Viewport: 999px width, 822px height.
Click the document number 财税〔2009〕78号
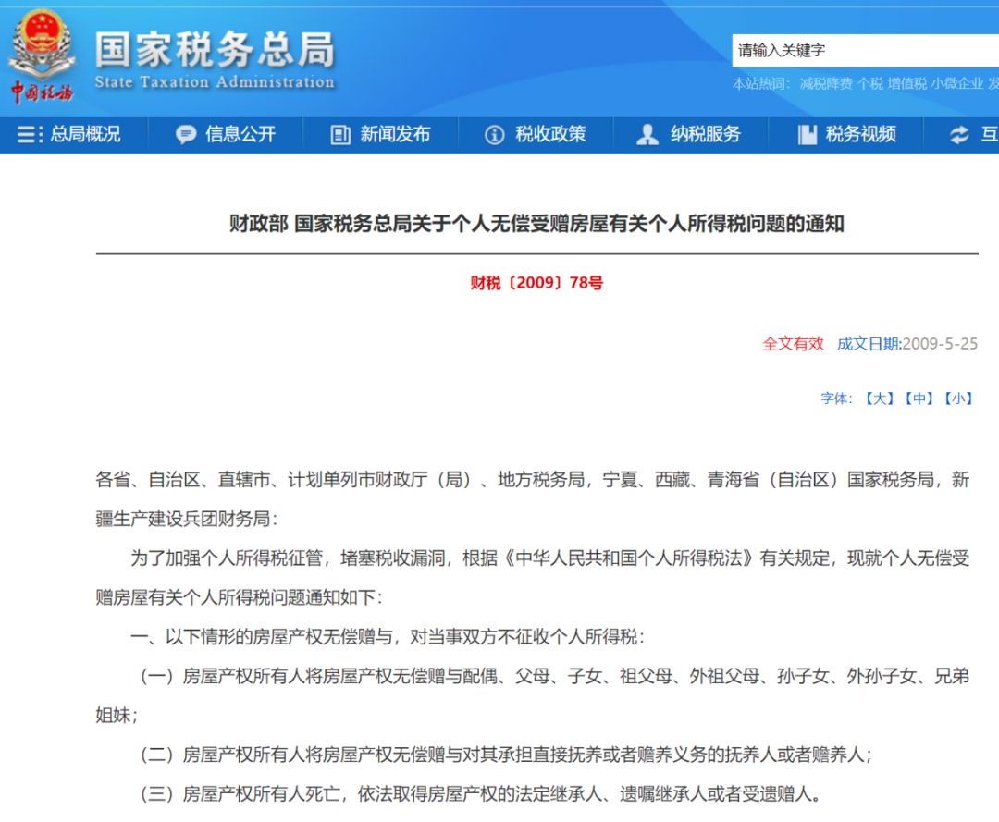pos(536,283)
